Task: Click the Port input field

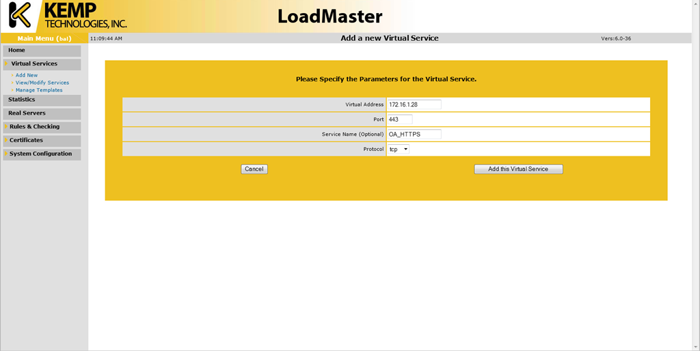Action: click(399, 119)
